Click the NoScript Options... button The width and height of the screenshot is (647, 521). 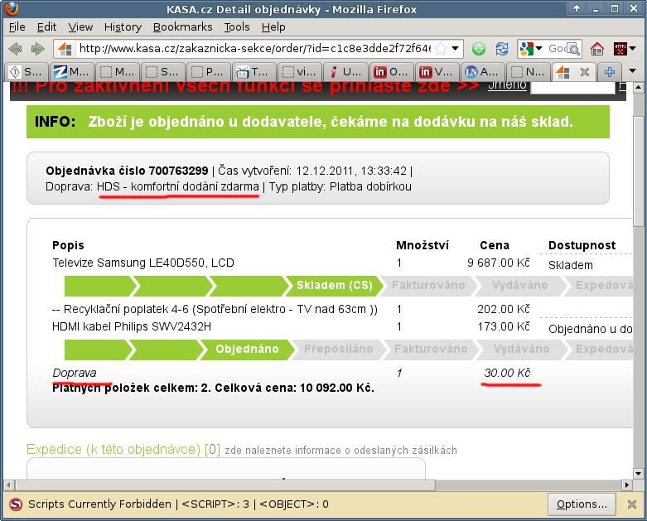coord(582,504)
